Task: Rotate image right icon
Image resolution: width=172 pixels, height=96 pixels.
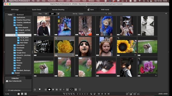Action: click(94, 94)
